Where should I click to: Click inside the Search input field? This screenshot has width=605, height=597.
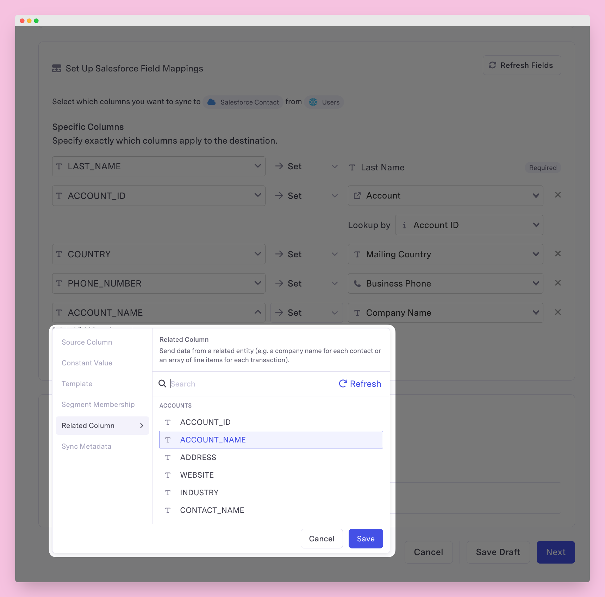(229, 384)
